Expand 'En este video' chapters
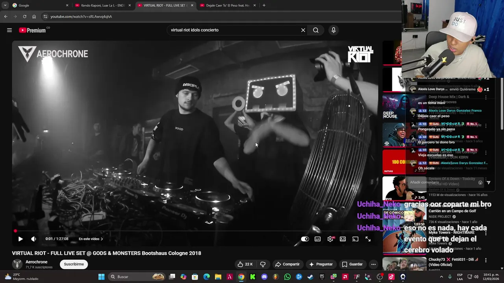Screen dimensions: 504x283 (x=91, y=239)
